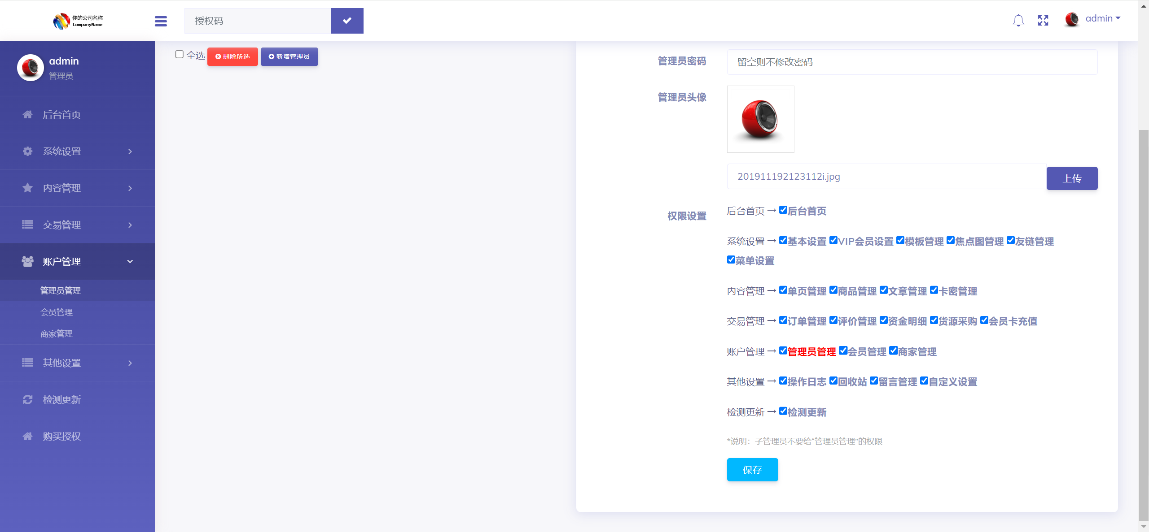Select 会员管理 submenu item
The width and height of the screenshot is (1149, 532).
pos(57,312)
